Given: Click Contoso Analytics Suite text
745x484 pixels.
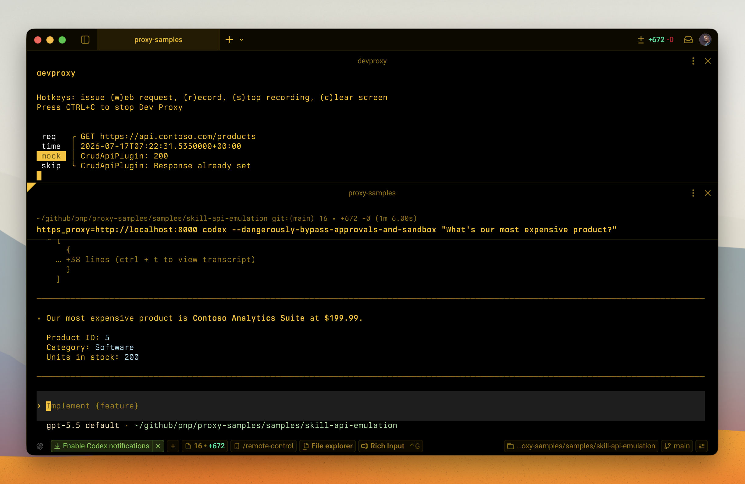Looking at the screenshot, I should (x=248, y=318).
